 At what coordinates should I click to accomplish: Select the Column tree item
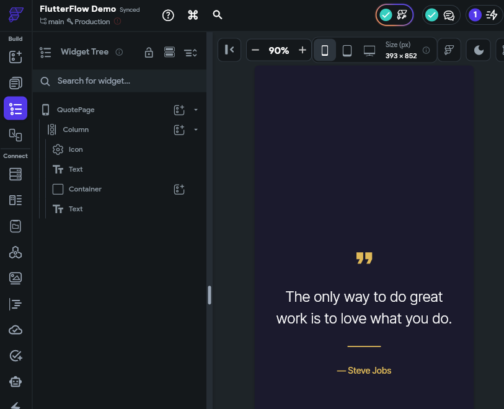[120, 130]
